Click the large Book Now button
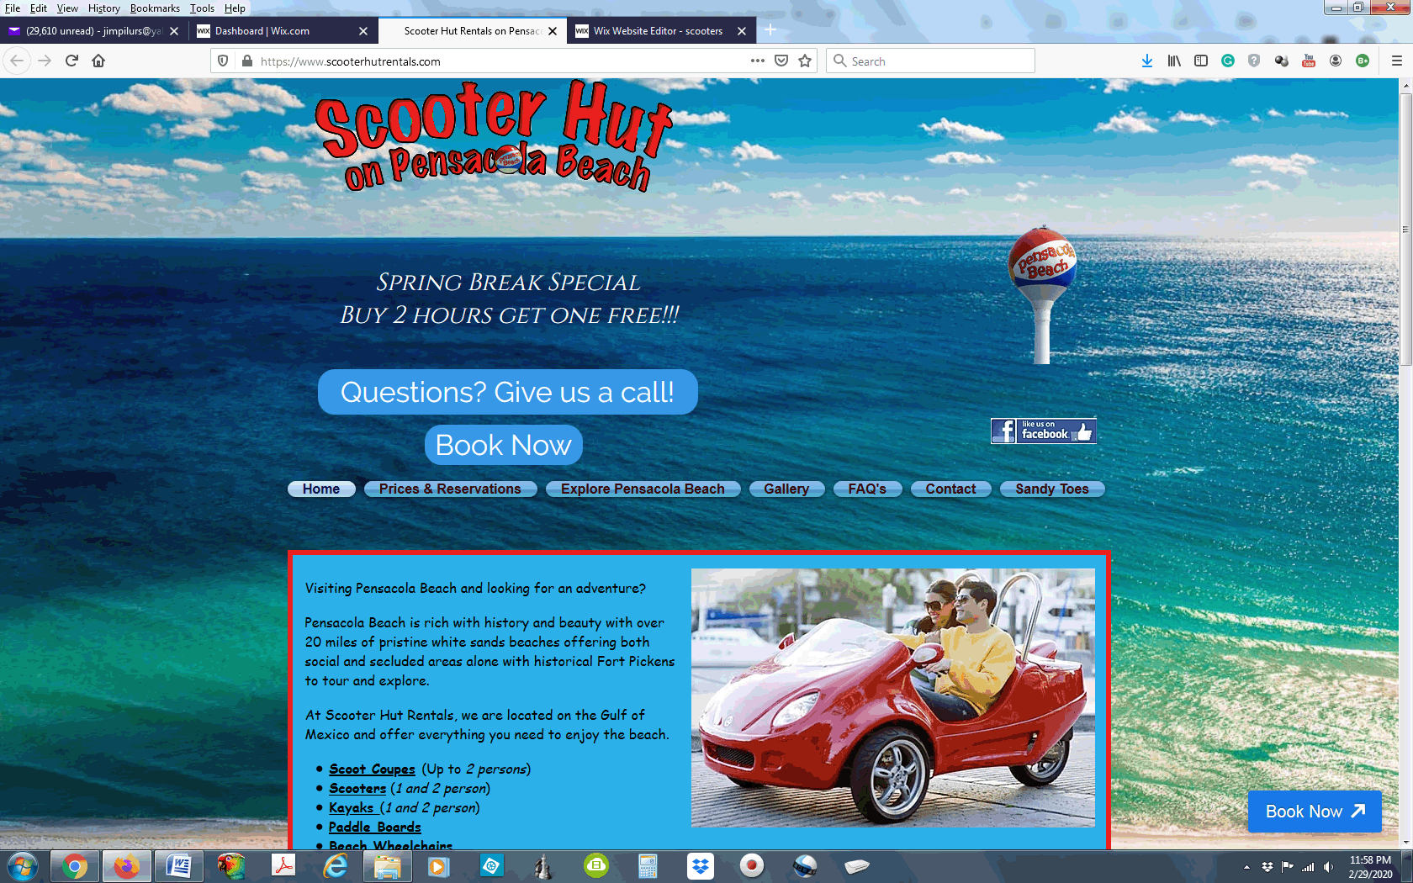This screenshot has width=1413, height=883. point(503,445)
